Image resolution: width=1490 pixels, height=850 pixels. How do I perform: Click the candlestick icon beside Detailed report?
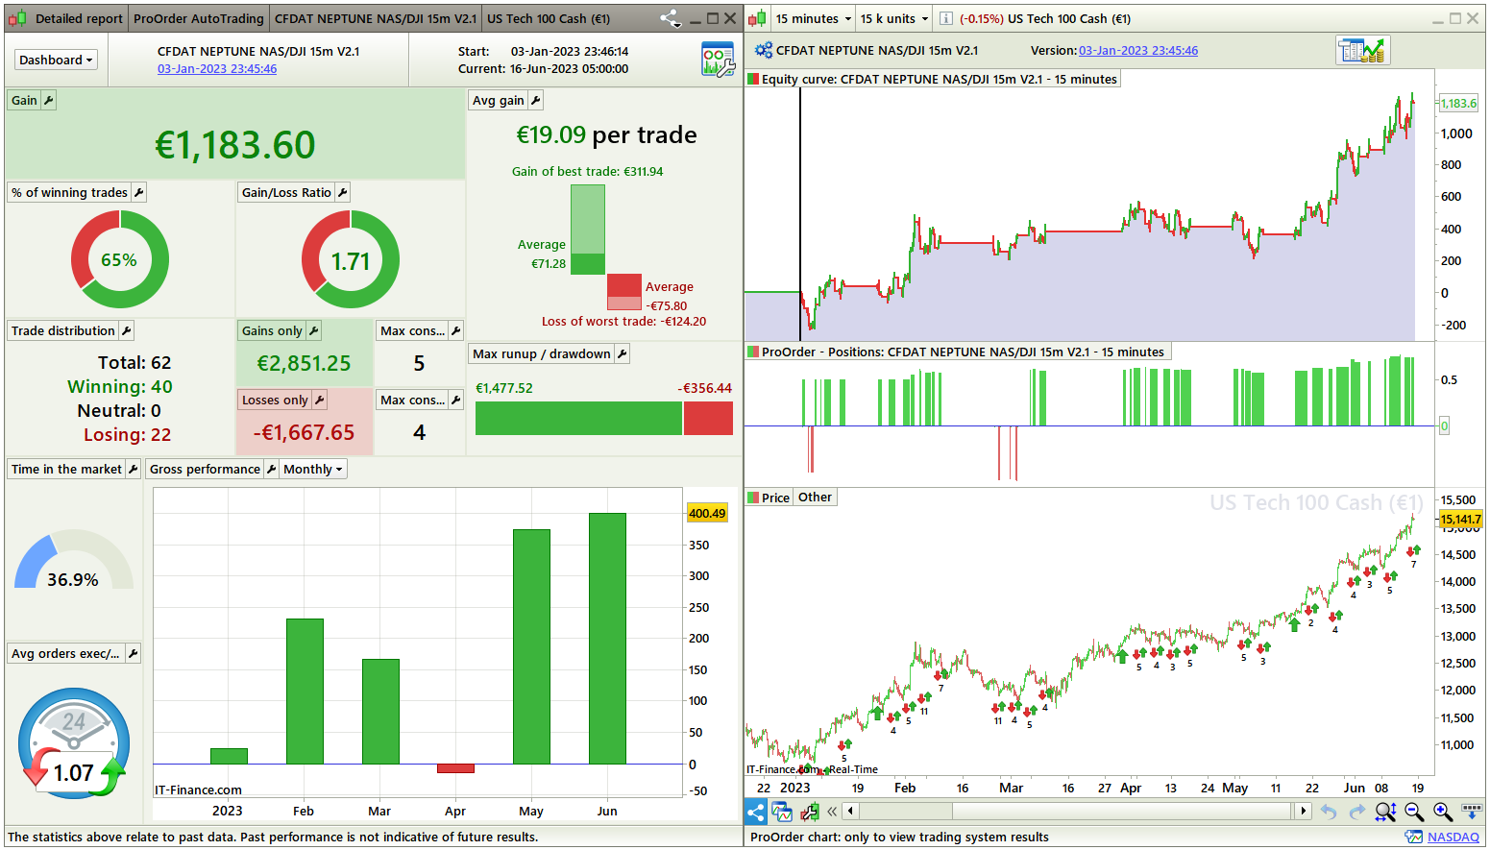[x=17, y=18]
